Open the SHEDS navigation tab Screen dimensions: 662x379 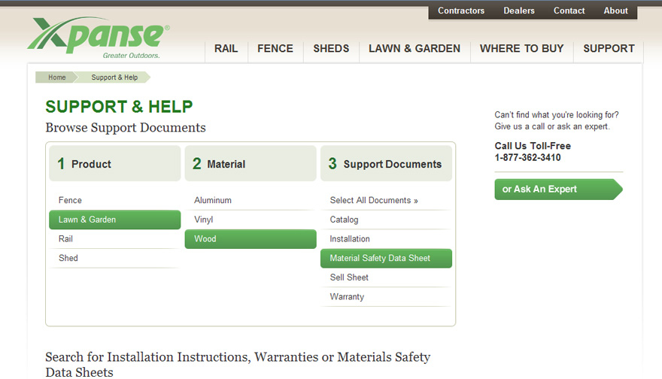(331, 49)
